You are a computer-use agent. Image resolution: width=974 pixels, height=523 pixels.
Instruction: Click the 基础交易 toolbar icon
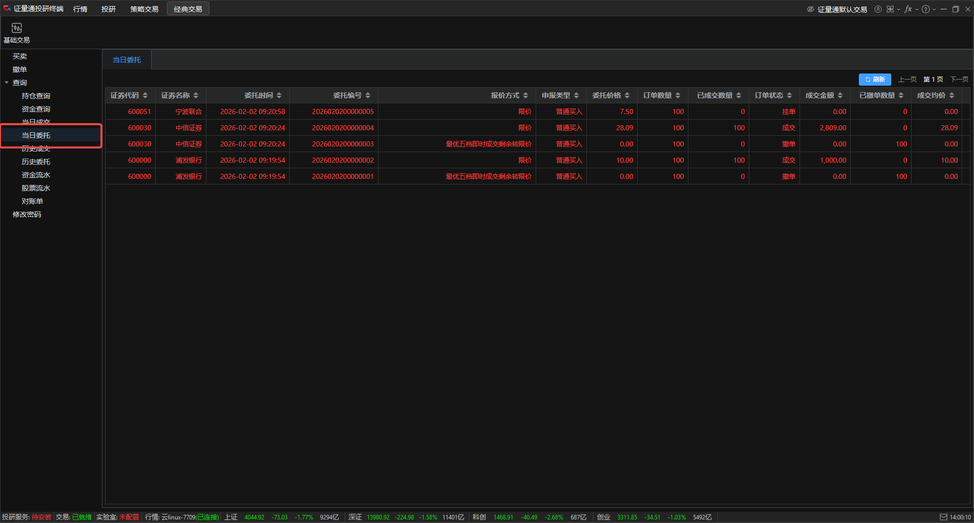click(x=17, y=32)
